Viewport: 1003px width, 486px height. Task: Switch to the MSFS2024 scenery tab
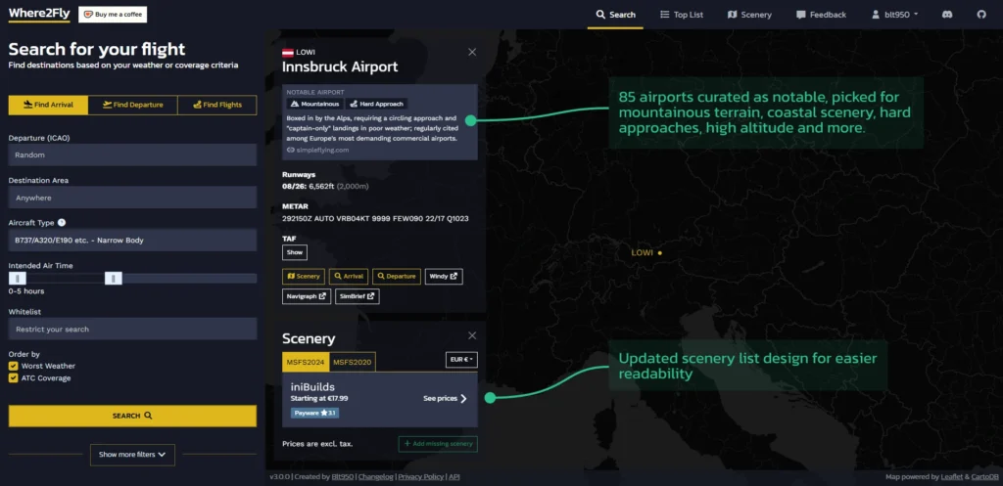pyautogui.click(x=306, y=362)
